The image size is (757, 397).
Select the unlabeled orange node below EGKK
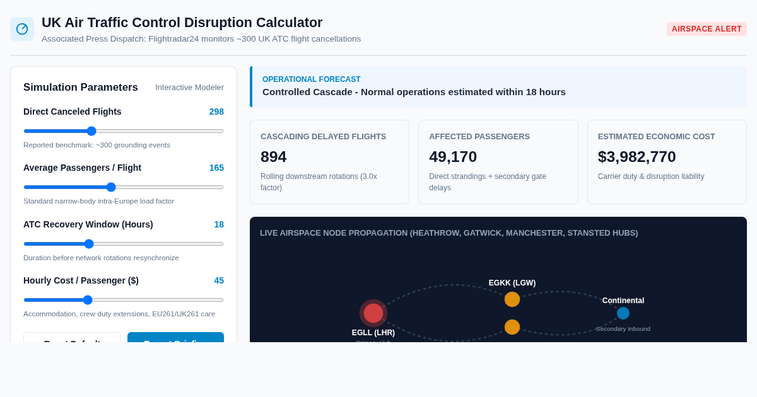(512, 327)
